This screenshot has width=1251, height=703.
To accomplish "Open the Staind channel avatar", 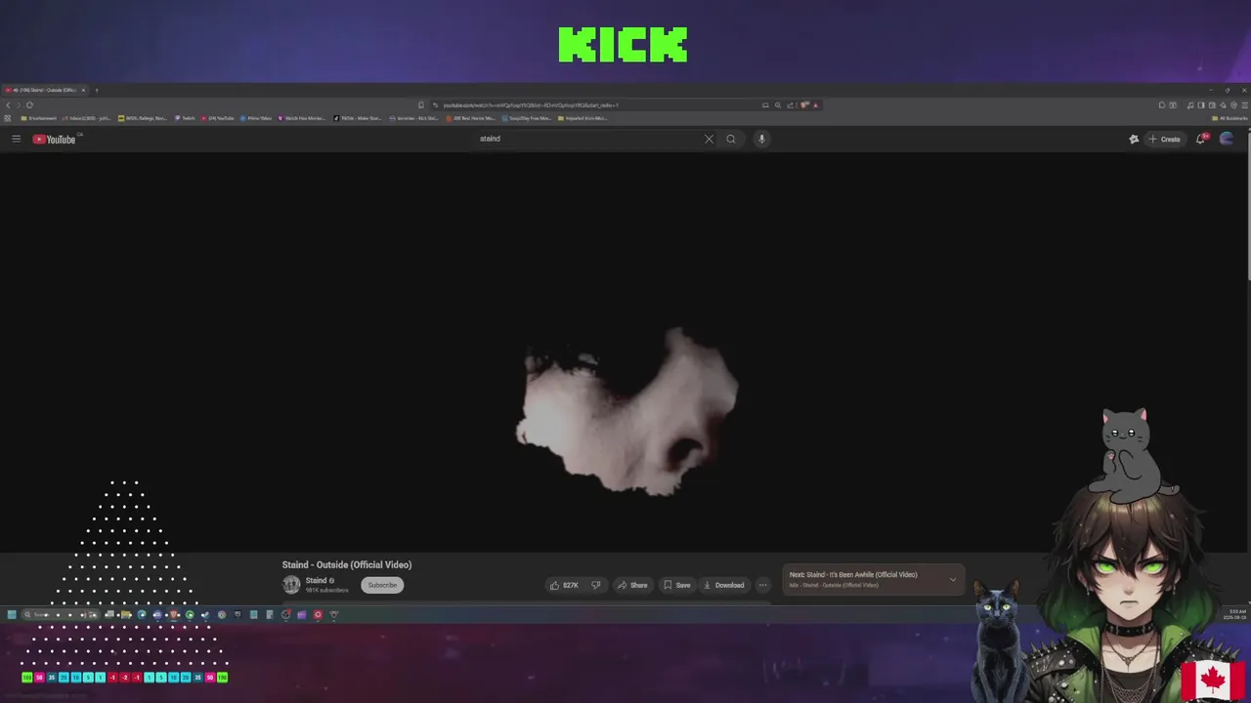I will coord(291,585).
